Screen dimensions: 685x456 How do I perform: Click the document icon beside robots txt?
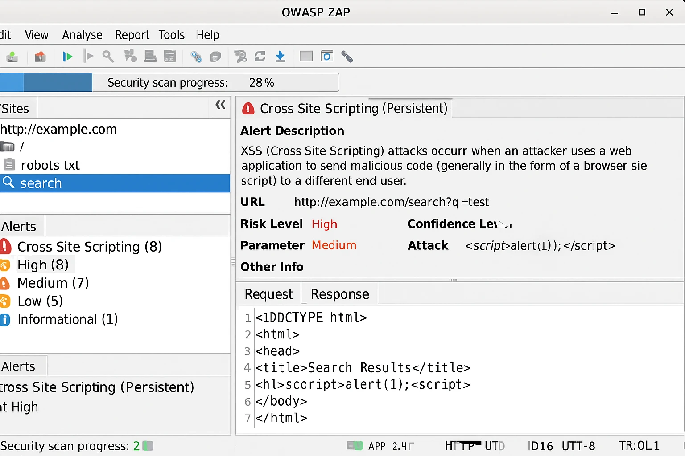[9, 165]
